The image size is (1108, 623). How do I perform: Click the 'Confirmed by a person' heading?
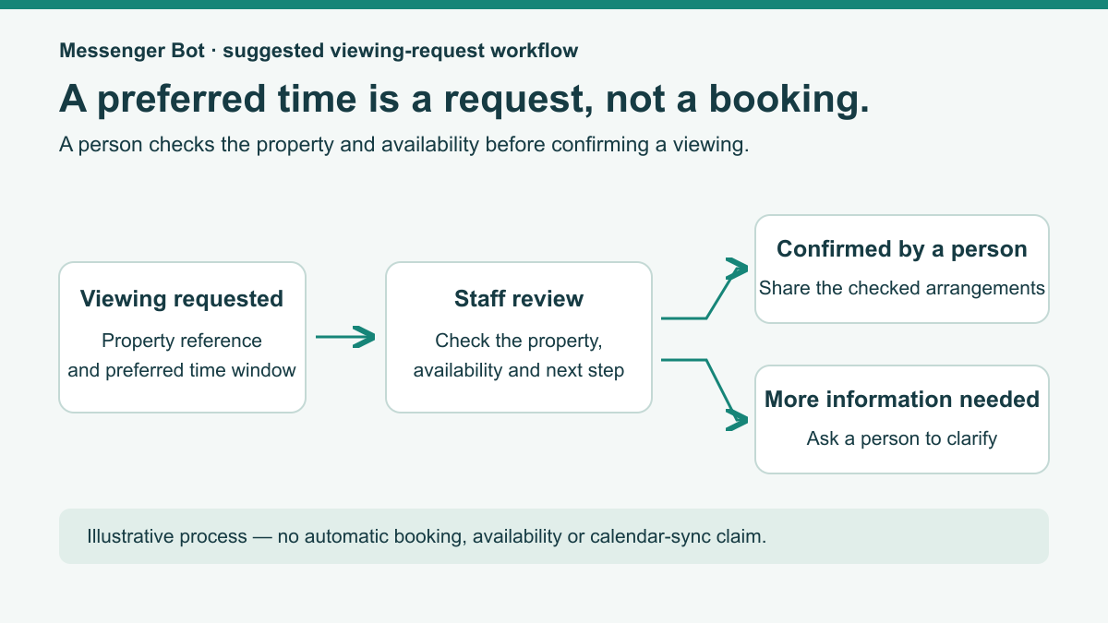point(902,249)
